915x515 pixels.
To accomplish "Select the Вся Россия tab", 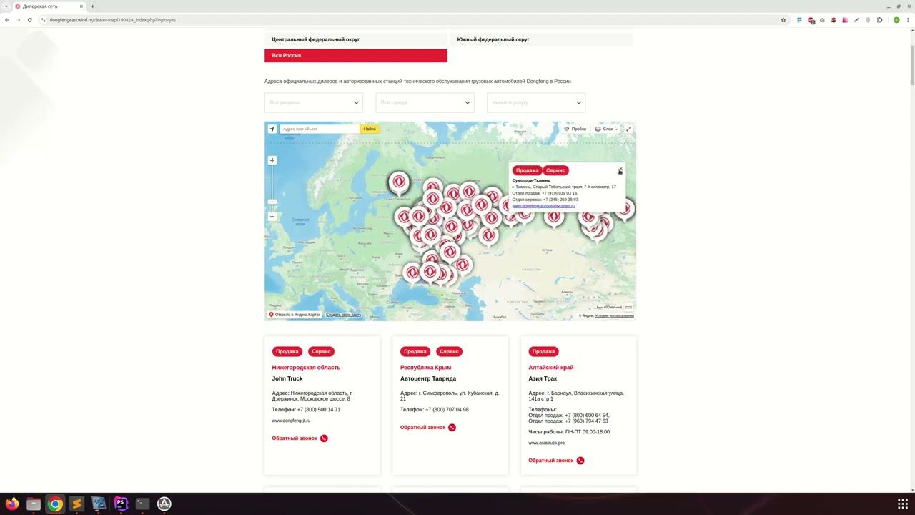I will click(x=356, y=56).
